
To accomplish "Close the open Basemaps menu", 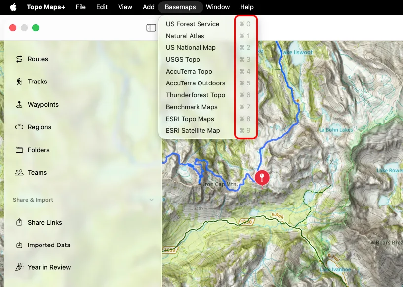I will point(180,7).
